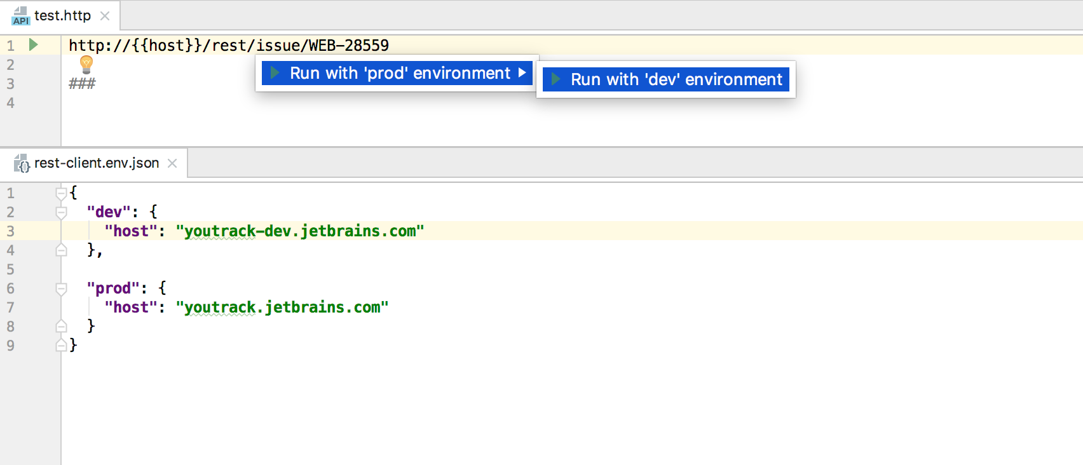Close the rest-client.env.json tab

pos(172,163)
